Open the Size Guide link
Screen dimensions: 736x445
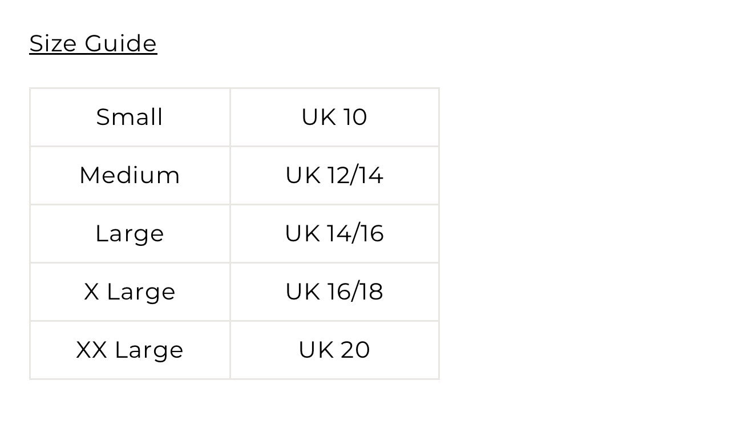[93, 43]
